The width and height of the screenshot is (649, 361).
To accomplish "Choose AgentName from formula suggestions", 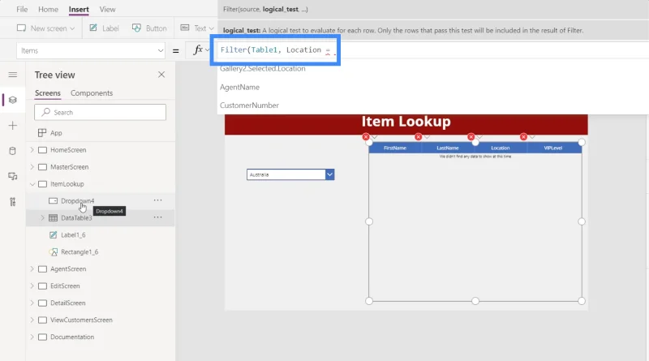I will pyautogui.click(x=239, y=87).
